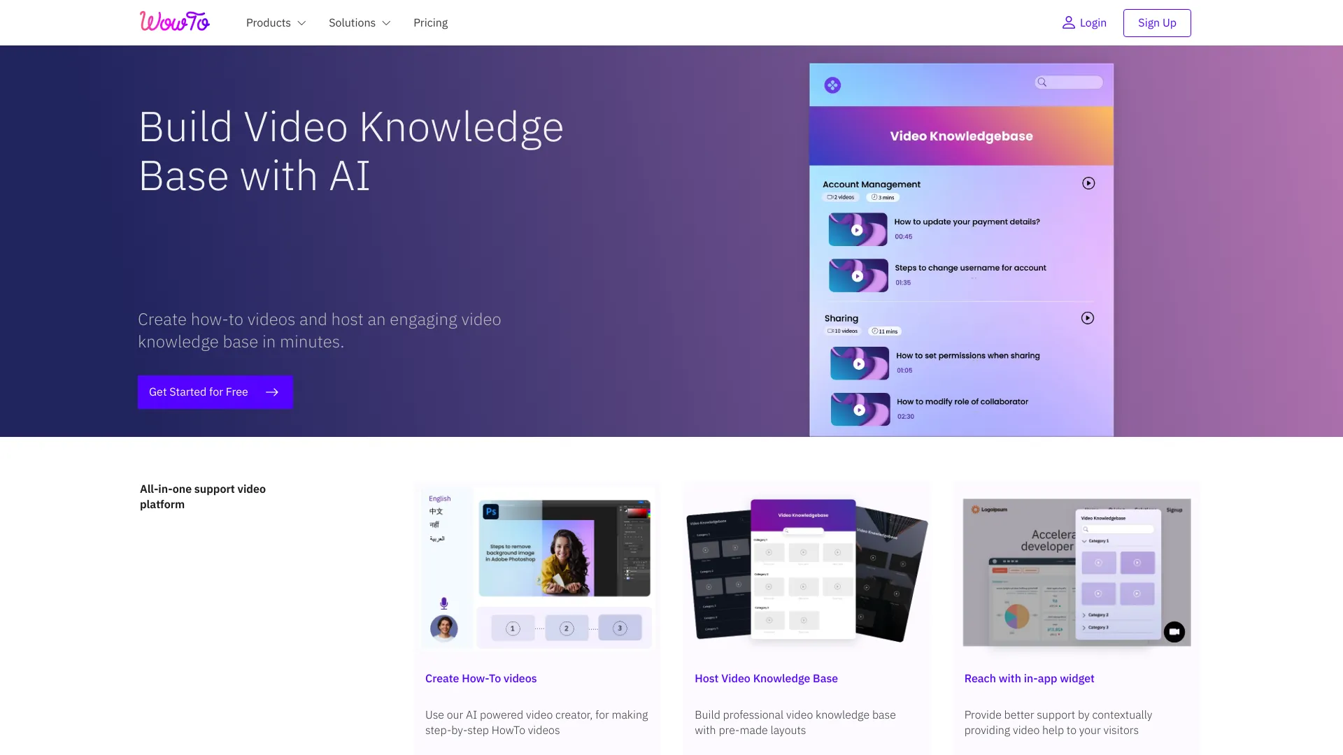Image resolution: width=1343 pixels, height=755 pixels.
Task: Select step 3 in the card illustration
Action: point(620,628)
